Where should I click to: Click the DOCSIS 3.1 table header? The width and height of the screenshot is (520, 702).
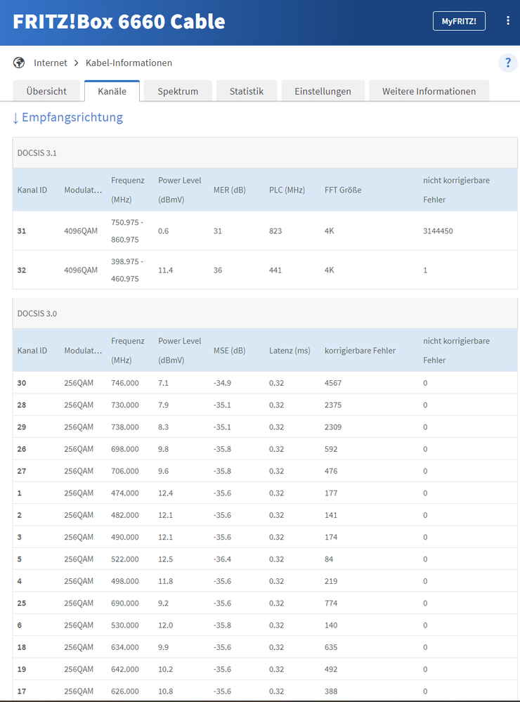(37, 152)
